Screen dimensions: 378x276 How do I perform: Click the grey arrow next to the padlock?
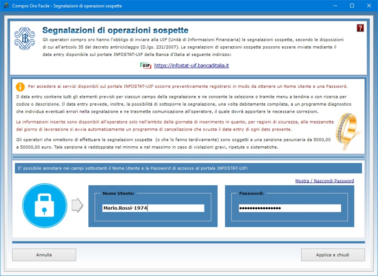pos(77,205)
